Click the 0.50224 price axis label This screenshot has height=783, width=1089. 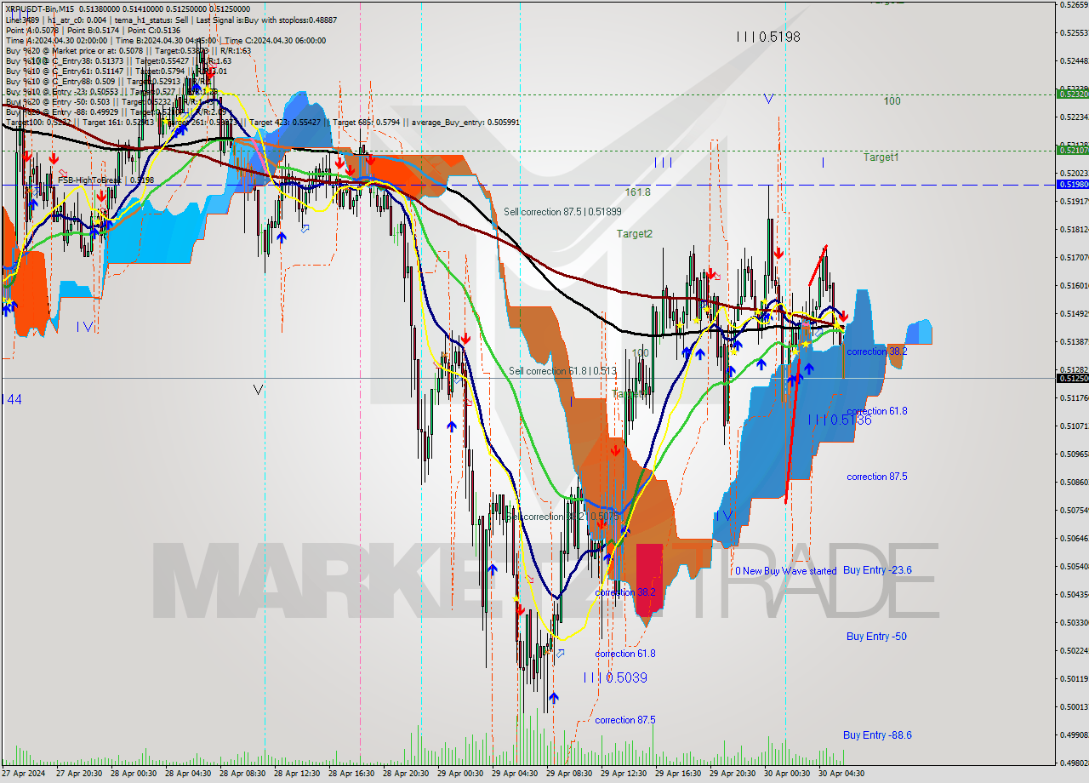click(1074, 650)
